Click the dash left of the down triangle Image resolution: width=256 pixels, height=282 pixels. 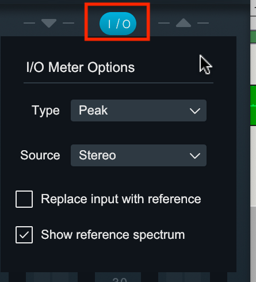[29, 23]
